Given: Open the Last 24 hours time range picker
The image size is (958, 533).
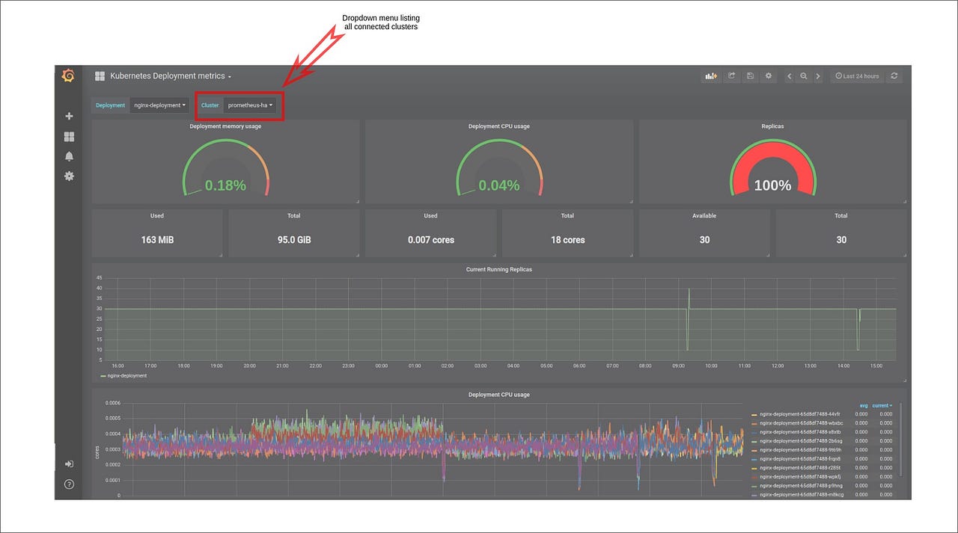Looking at the screenshot, I should [x=857, y=76].
